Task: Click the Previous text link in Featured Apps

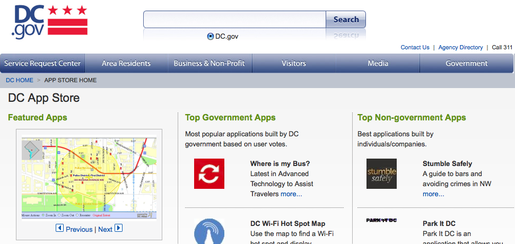Action: click(x=79, y=229)
